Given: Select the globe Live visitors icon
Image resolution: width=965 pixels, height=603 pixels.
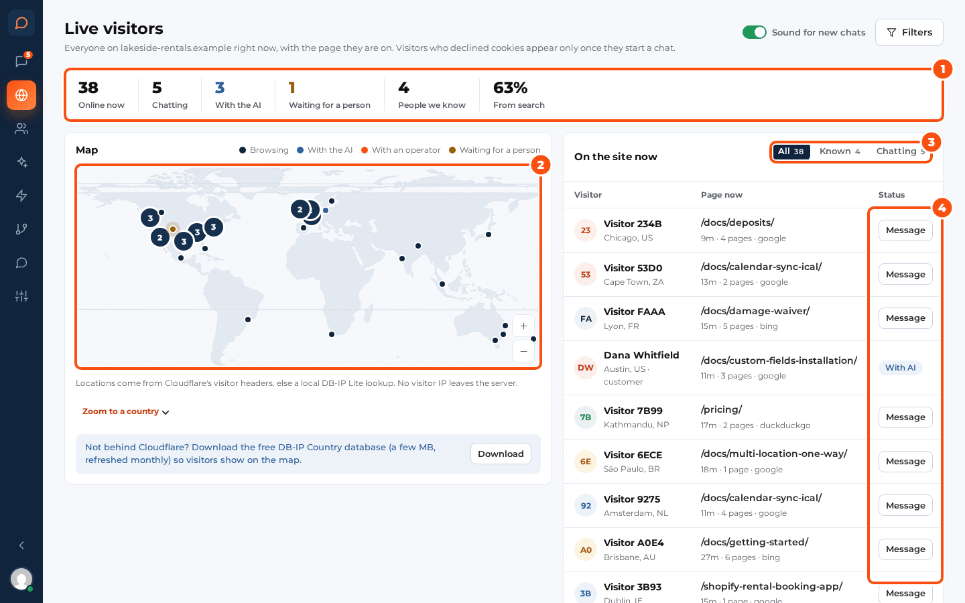Looking at the screenshot, I should (x=21, y=95).
